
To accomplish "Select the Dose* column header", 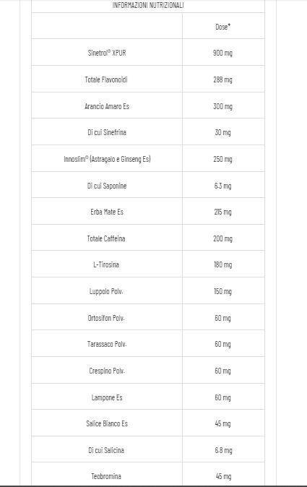I will [223, 27].
